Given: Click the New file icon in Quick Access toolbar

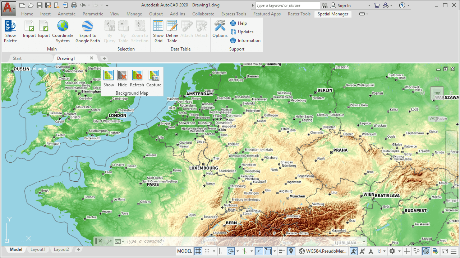Looking at the screenshot, I should (x=22, y=5).
